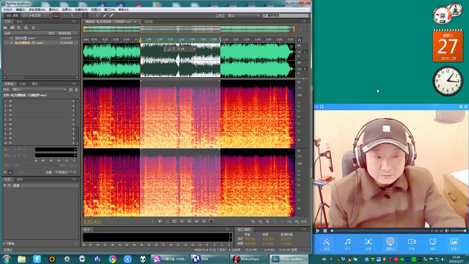This screenshot has width=469, height=264.
Task: Zoom out full magnifier icon
Action: (282, 222)
